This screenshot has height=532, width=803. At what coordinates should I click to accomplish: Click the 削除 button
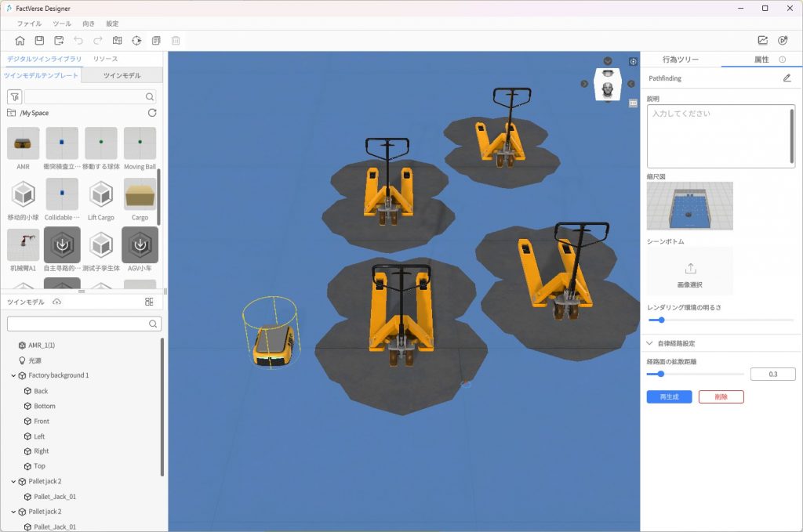coord(721,397)
